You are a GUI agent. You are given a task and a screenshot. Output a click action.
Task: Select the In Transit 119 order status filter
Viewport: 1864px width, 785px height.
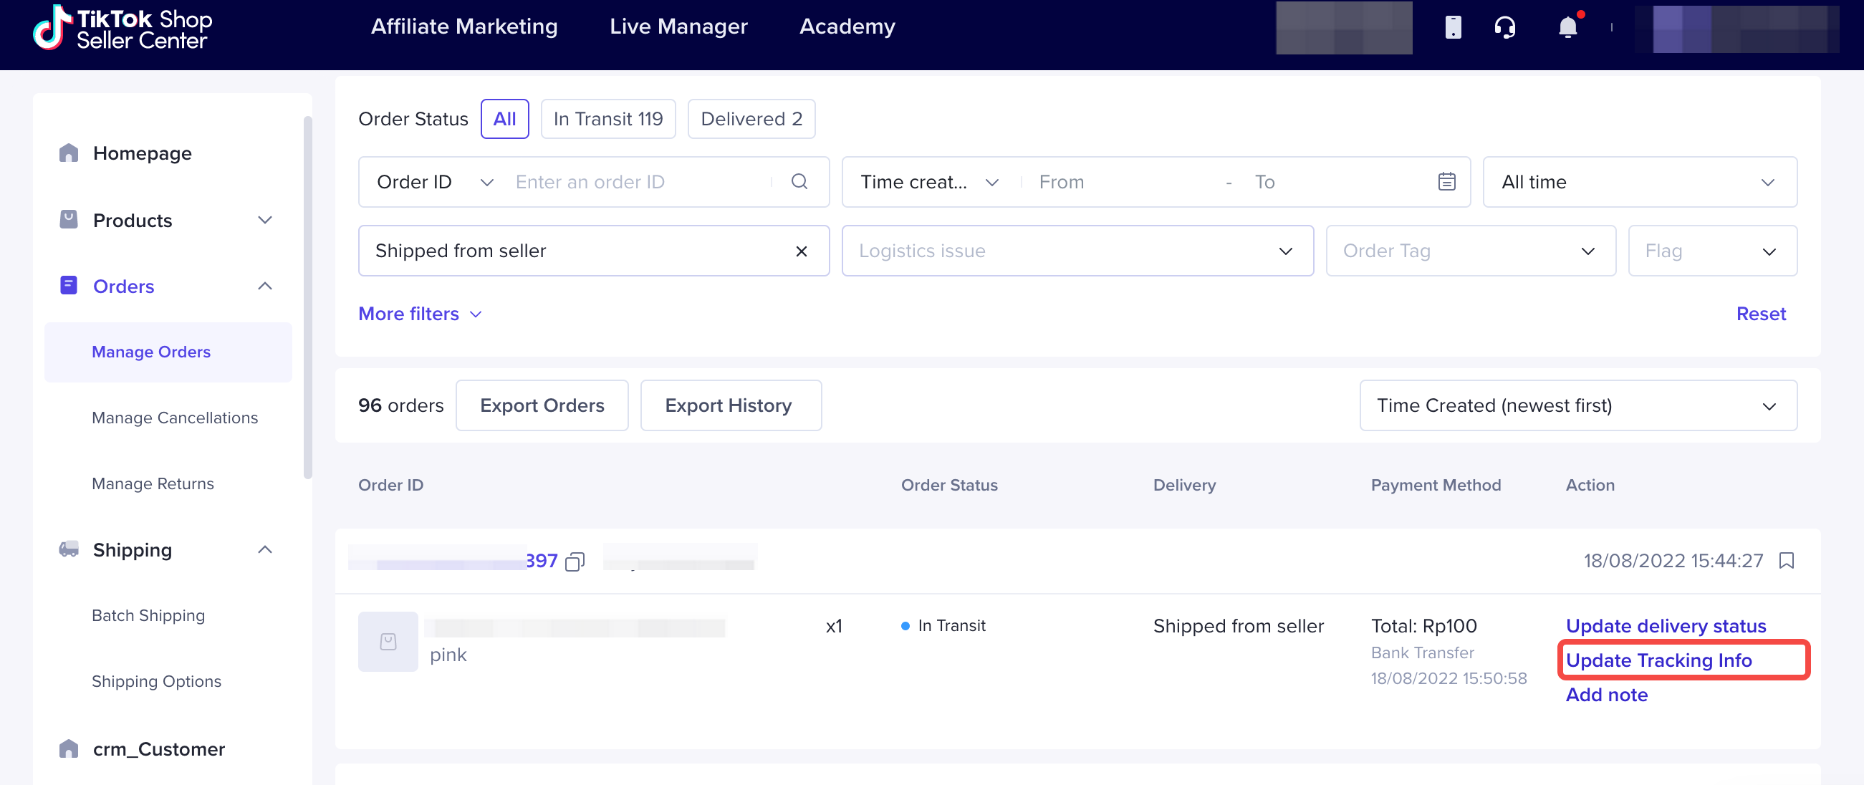607,118
